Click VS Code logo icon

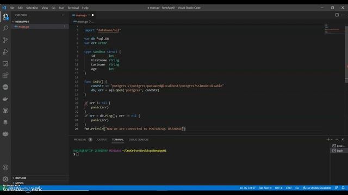4,8
